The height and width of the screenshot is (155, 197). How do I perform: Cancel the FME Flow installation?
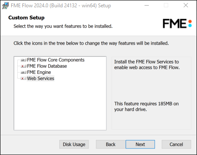pyautogui.click(x=176, y=144)
